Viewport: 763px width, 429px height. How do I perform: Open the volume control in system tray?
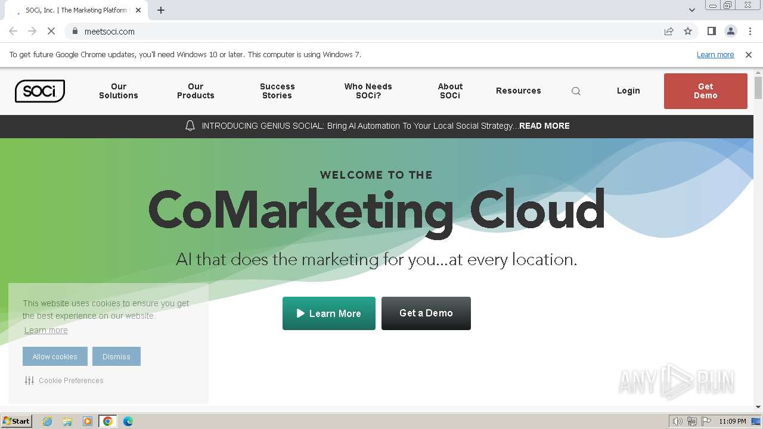click(x=677, y=421)
